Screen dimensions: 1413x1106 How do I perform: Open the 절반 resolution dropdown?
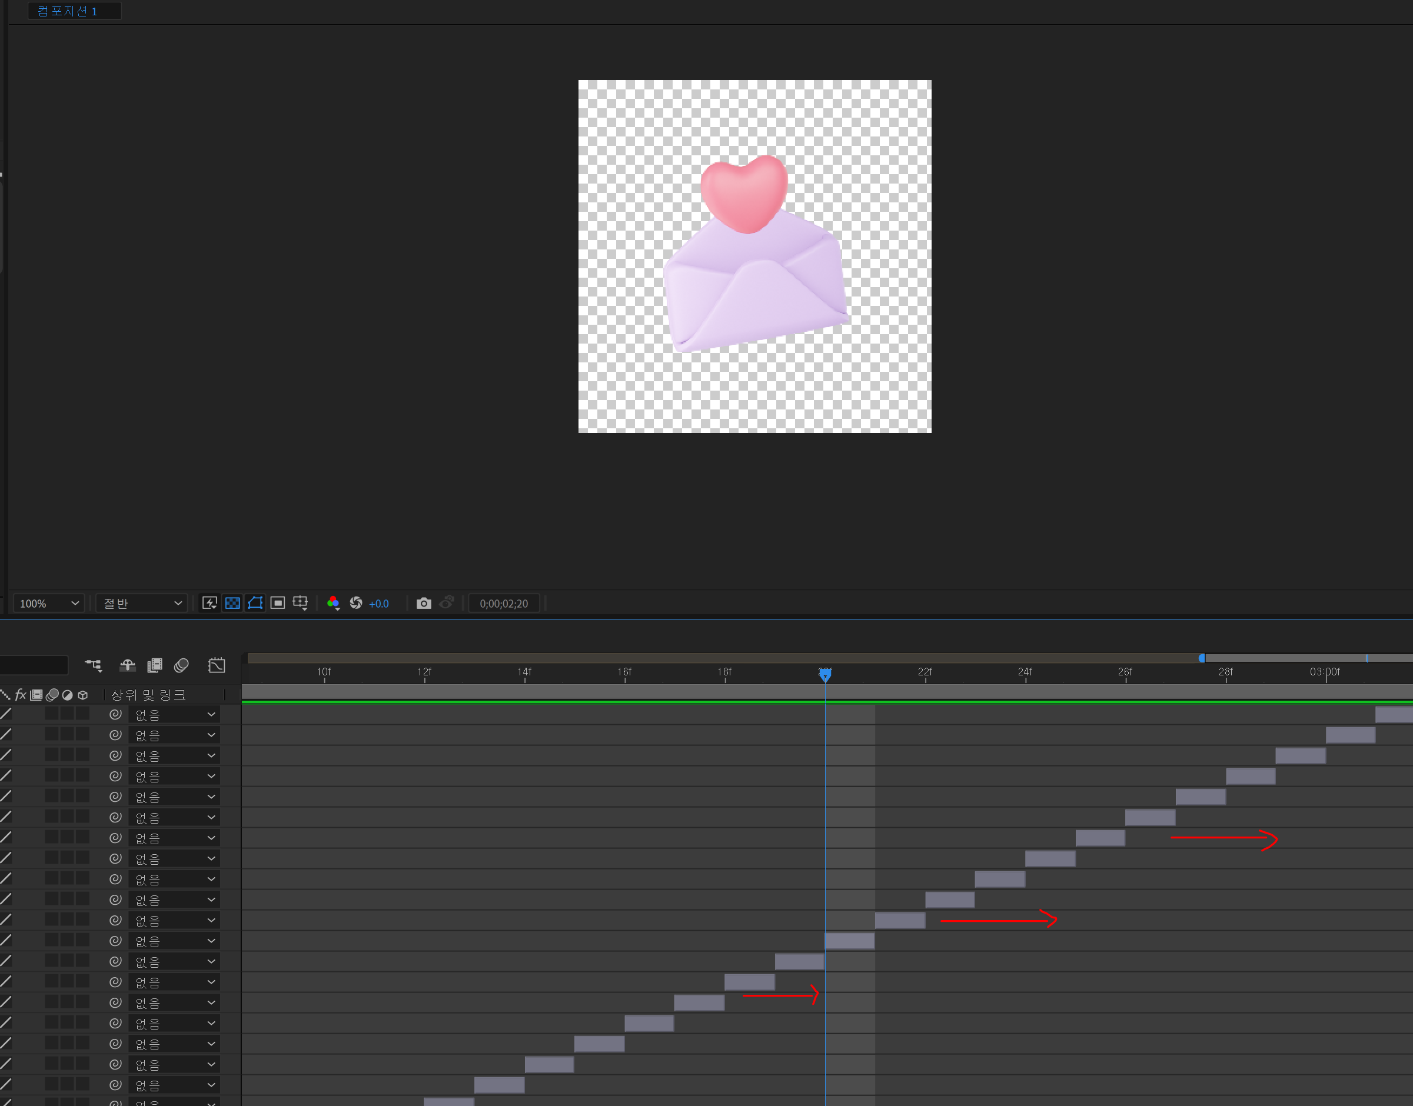(142, 603)
